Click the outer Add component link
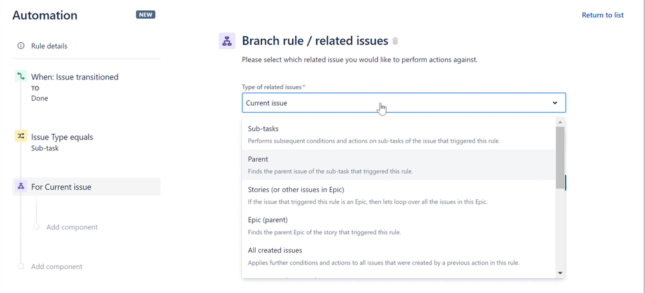Screen dimensions: 645x293 [57, 267]
